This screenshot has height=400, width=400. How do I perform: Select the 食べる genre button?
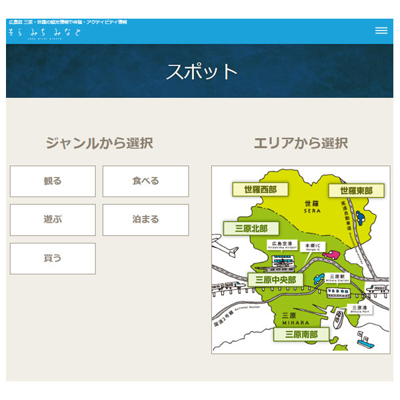145,181
